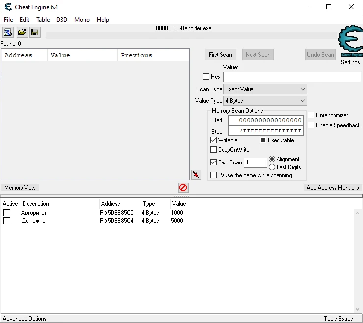
Task: Activate the Авторитет entry checkbox
Action: pos(7,213)
